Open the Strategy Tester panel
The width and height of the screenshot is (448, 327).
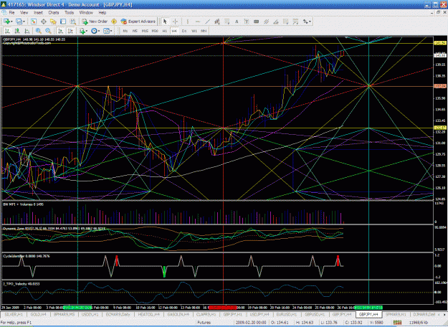73,22
